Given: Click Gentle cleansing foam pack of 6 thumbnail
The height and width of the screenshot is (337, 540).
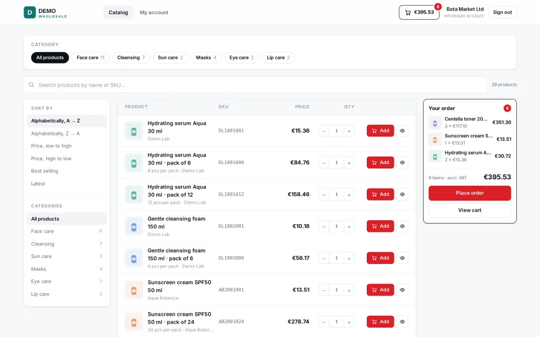Looking at the screenshot, I should [x=134, y=258].
